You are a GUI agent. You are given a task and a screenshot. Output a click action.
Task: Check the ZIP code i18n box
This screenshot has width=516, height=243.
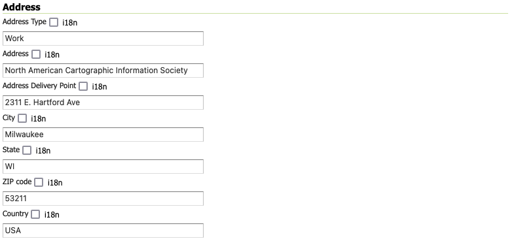point(39,182)
